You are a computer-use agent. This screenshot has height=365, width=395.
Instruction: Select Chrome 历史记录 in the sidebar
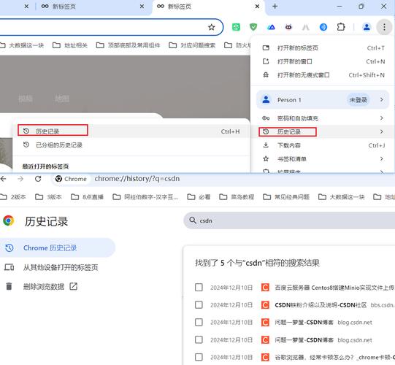pos(58,248)
